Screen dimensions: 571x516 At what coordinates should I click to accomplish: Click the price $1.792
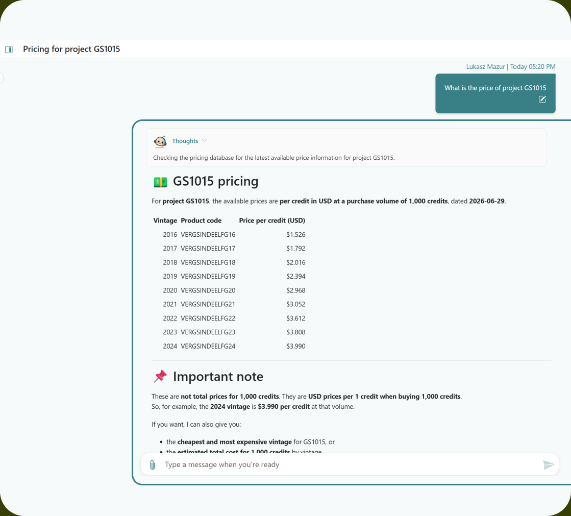(x=295, y=249)
